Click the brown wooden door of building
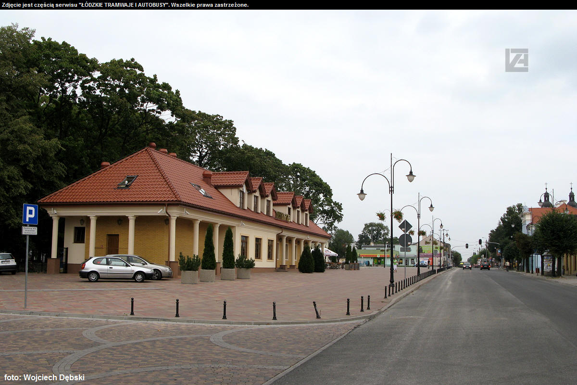Screen dimensions: 577x385 pos(113,244)
